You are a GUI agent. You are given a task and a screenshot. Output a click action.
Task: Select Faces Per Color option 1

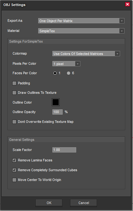pos(55,73)
